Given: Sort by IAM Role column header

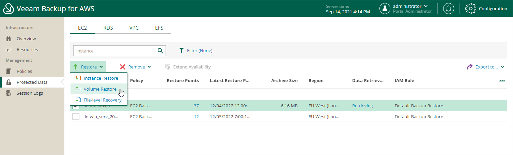Looking at the screenshot, I should [x=404, y=80].
